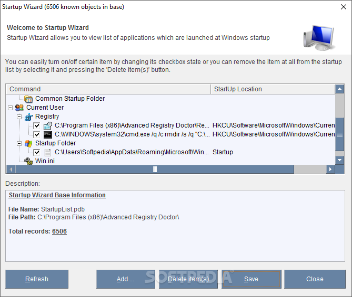Image resolution: width=352 pixels, height=297 pixels.
Task: Click the Win.ini gear icon
Action: [x=28, y=161]
